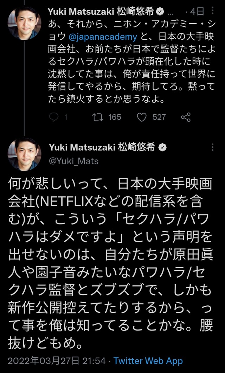
Task: Open profile picture on the main tweet
Action: 24,154
